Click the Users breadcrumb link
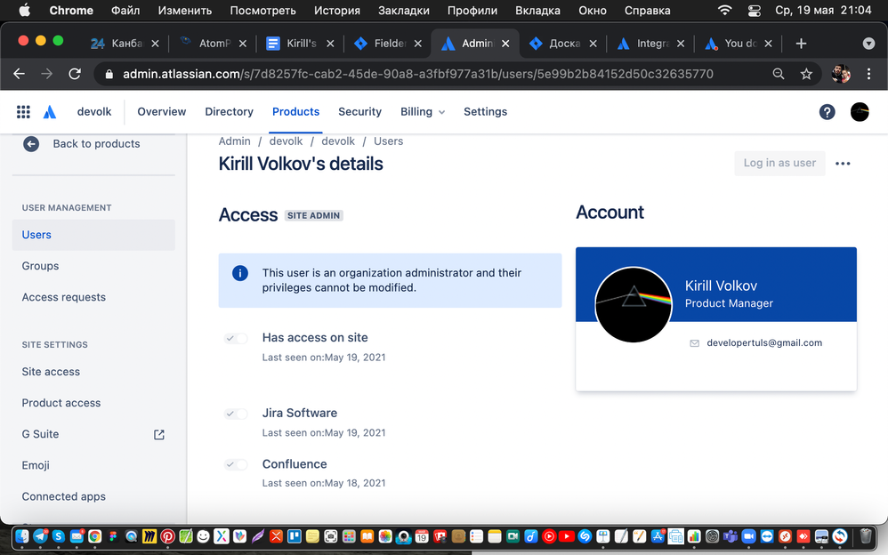Viewport: 888px width, 555px height. (x=389, y=141)
